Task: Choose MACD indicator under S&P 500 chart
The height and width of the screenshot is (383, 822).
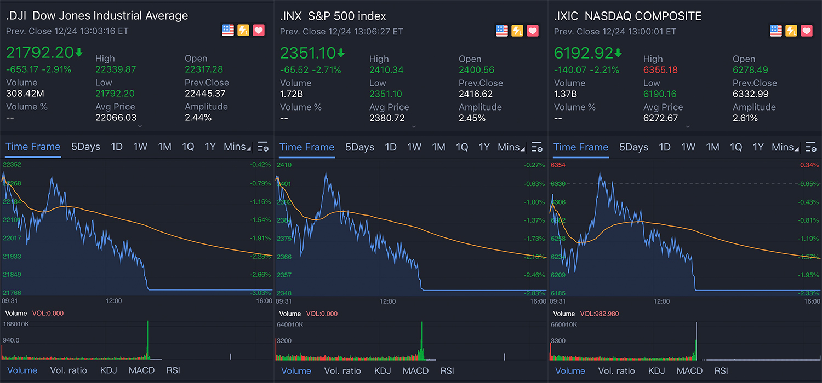Action: click(415, 370)
